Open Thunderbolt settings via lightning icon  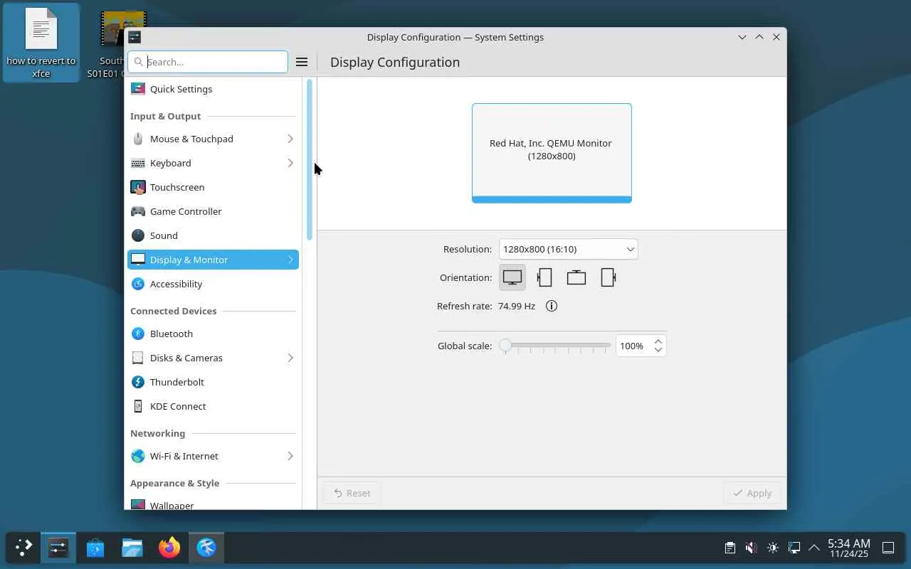(x=138, y=382)
